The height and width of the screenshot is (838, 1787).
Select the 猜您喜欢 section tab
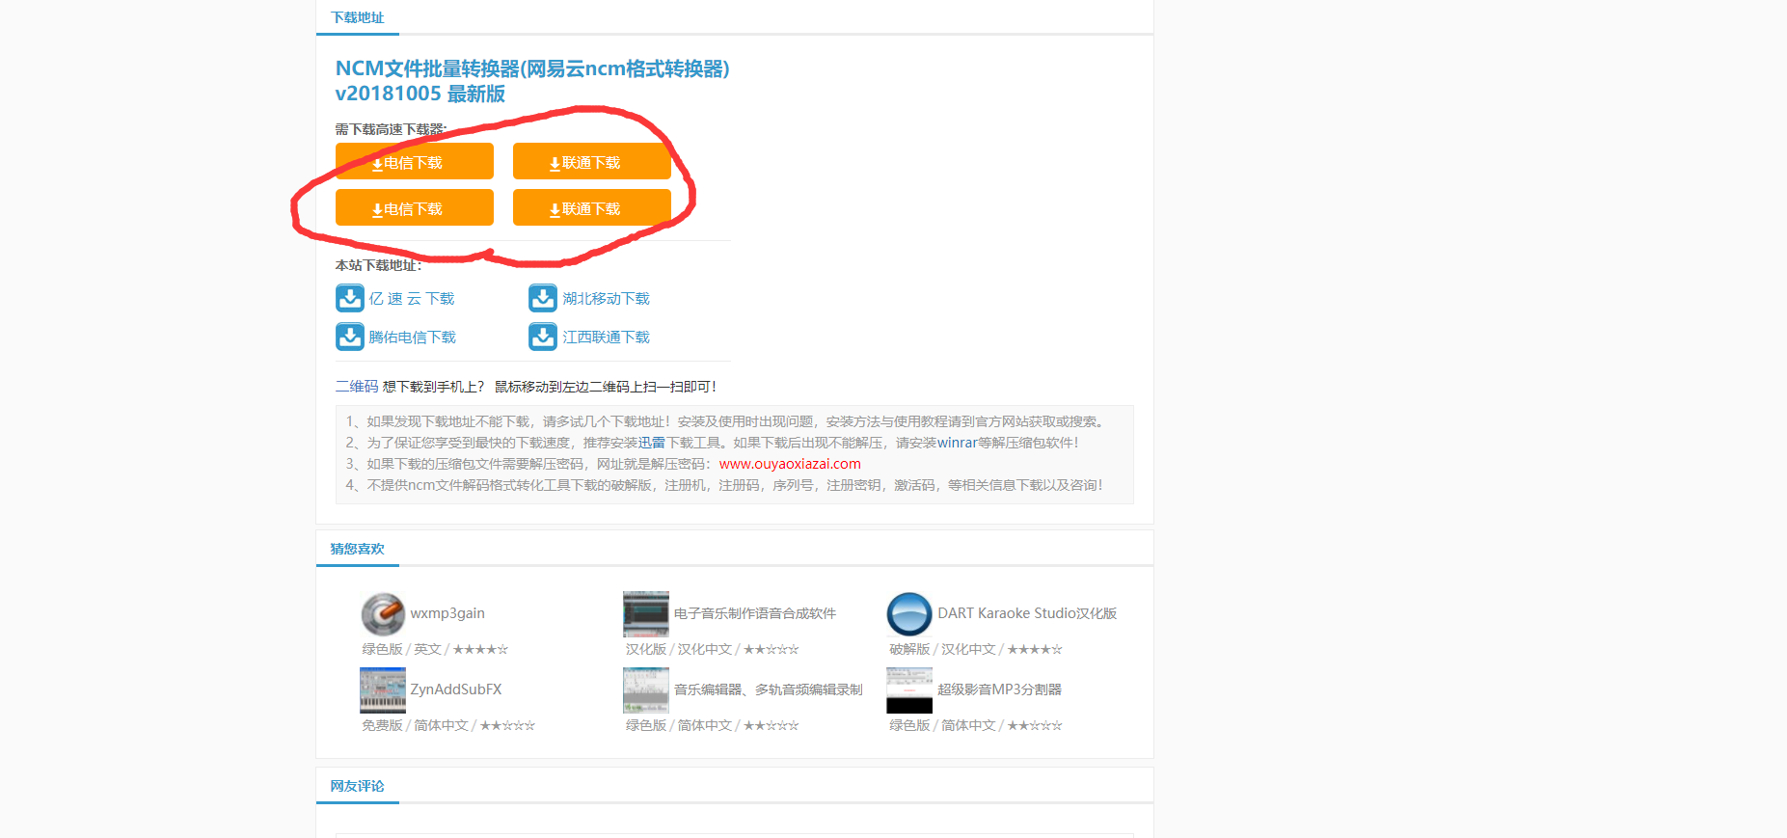(358, 549)
